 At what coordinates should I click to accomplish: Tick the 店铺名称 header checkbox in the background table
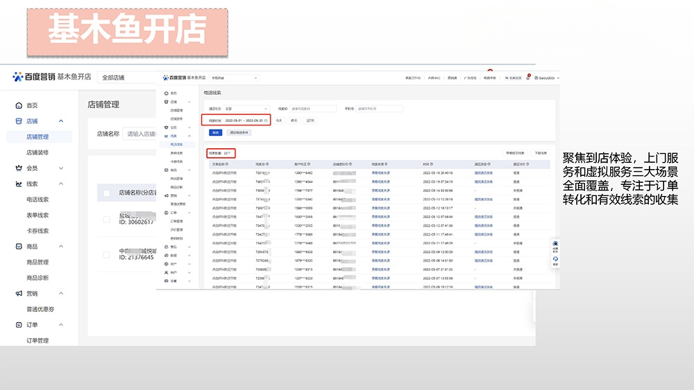pos(107,193)
